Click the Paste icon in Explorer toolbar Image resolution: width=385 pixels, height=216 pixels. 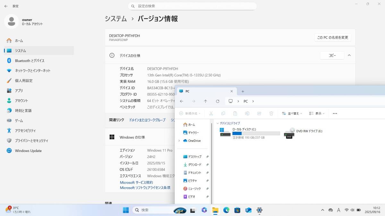[x=235, y=113]
